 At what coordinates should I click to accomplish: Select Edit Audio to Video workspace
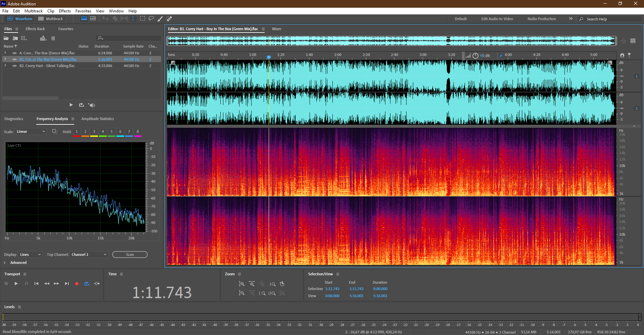(497, 19)
